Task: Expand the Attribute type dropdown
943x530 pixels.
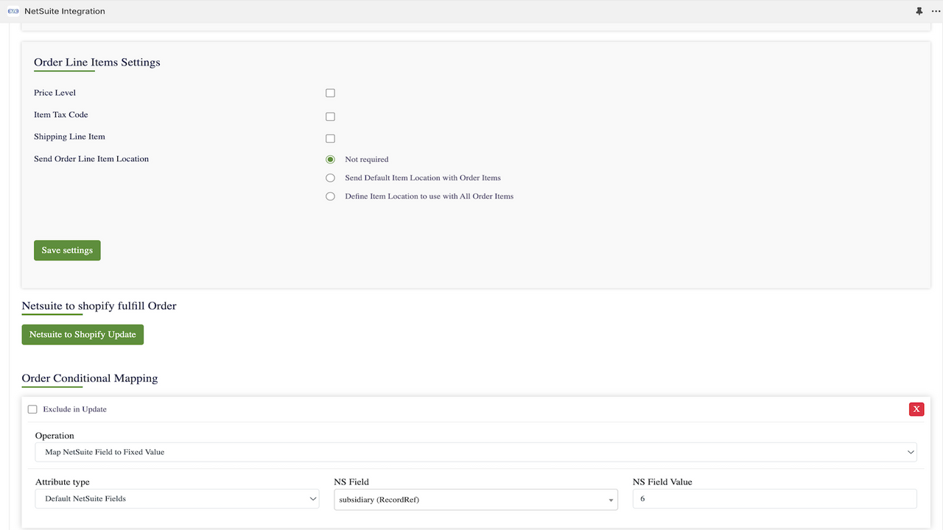Action: pos(177,498)
